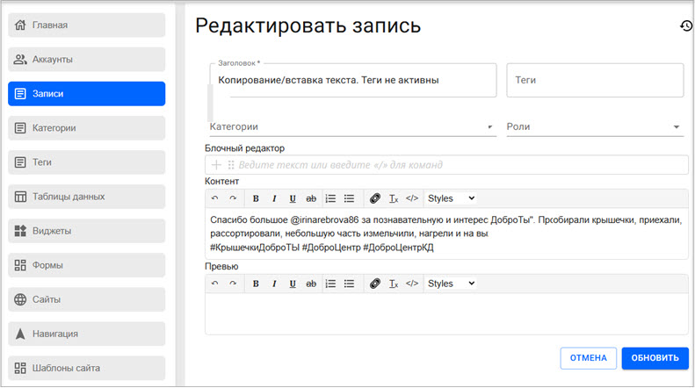Click inside the empty Превью text area
This screenshot has width=695, height=388.
point(446,314)
